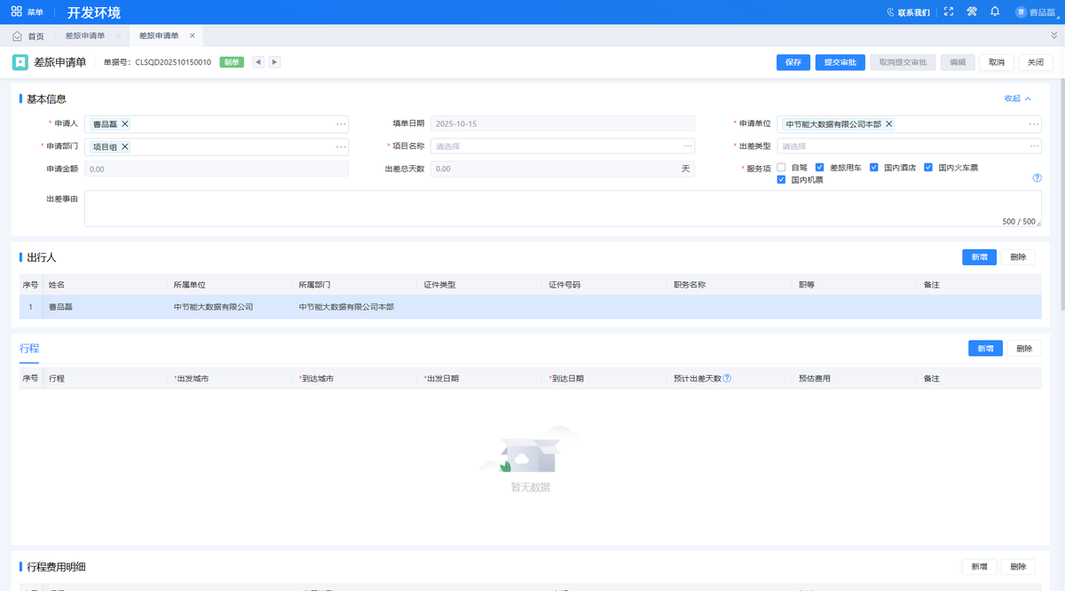Screen dimensions: 1065x591
Task: Uncheck the 差旅用车 checkbox
Action: coord(820,168)
